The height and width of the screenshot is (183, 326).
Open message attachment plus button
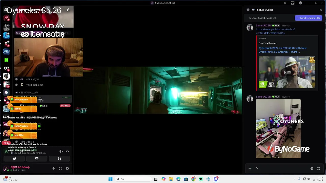[x=250, y=169]
